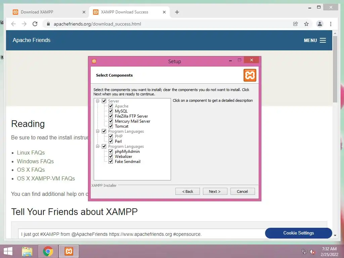This screenshot has width=344, height=258.
Task: Click the Next button in Setup
Action: click(x=215, y=191)
